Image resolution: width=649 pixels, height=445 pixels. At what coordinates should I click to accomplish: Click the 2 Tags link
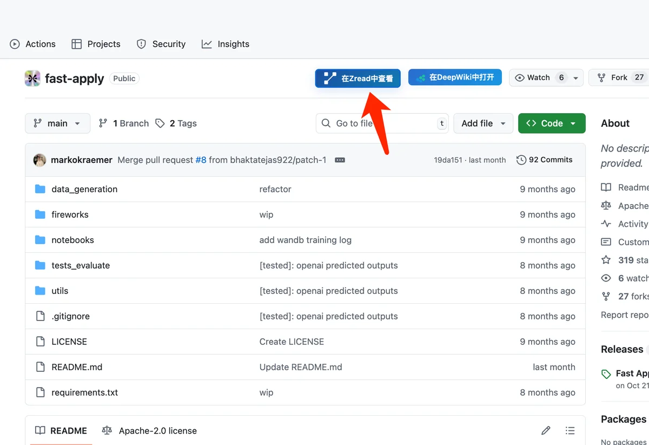[x=176, y=123]
